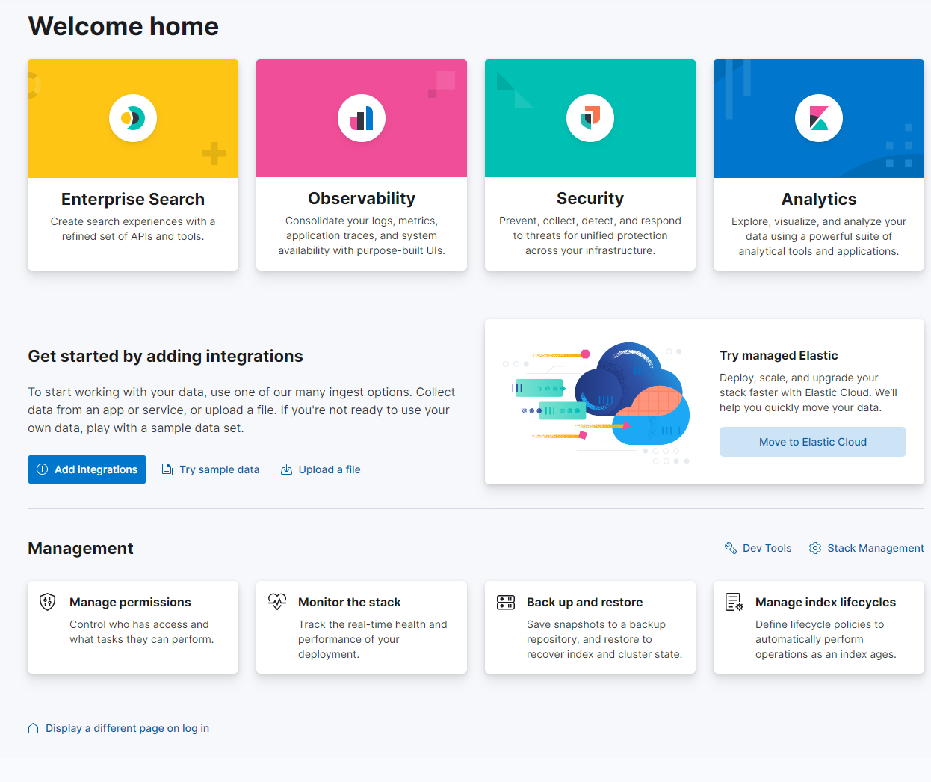Click the document icon beside Try sample data
Image resolution: width=931 pixels, height=782 pixels.
(167, 469)
